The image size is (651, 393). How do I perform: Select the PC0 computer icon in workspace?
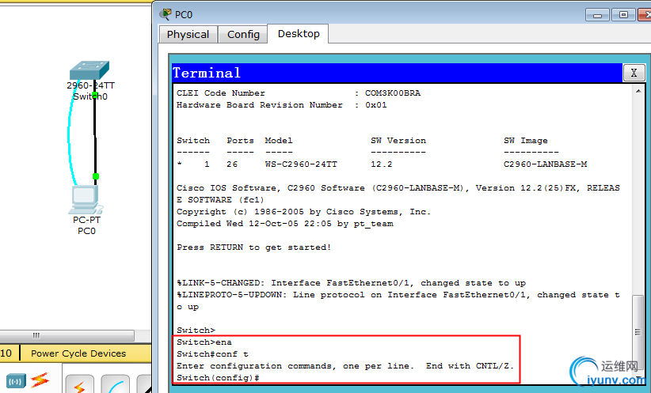tap(86, 200)
